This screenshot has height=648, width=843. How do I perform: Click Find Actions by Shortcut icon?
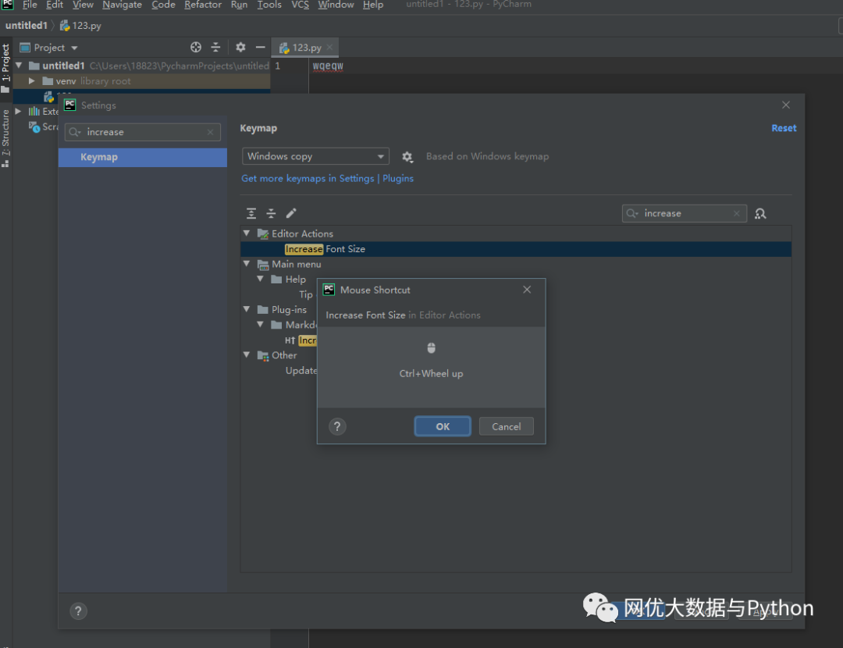pos(760,213)
